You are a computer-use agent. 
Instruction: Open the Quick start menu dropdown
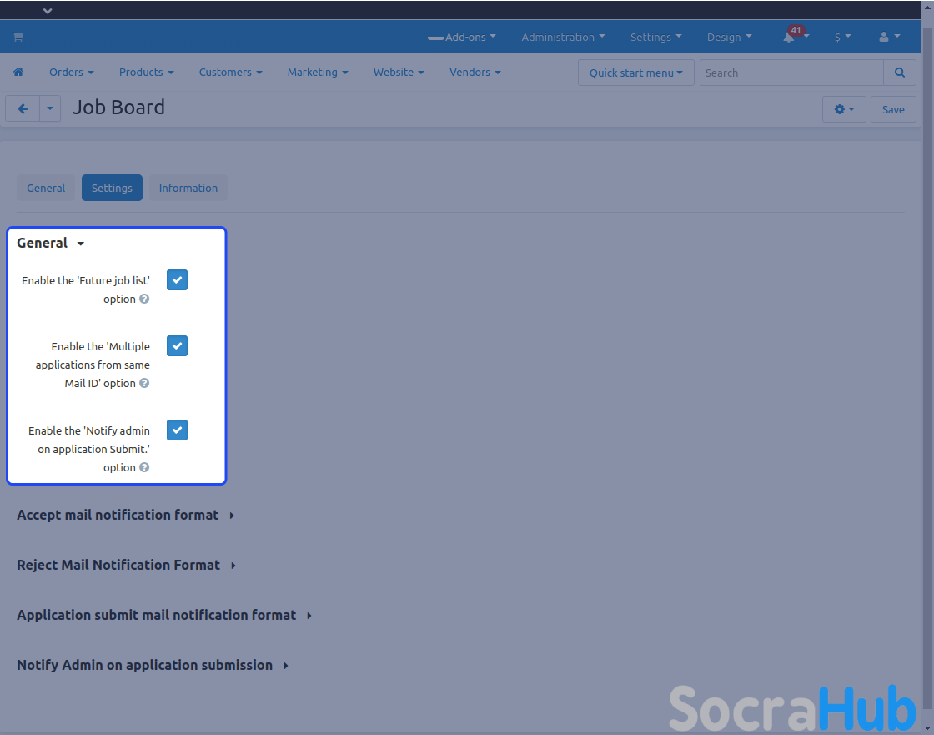click(x=635, y=73)
